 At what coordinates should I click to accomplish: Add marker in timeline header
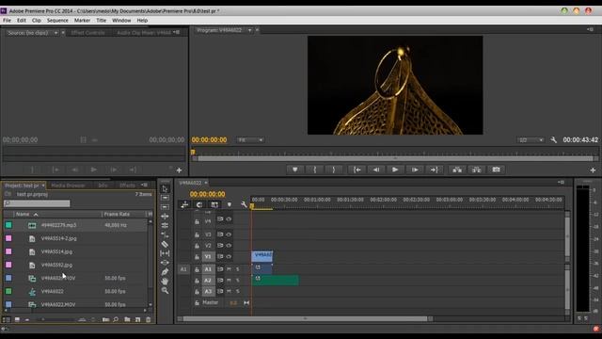[230, 204]
